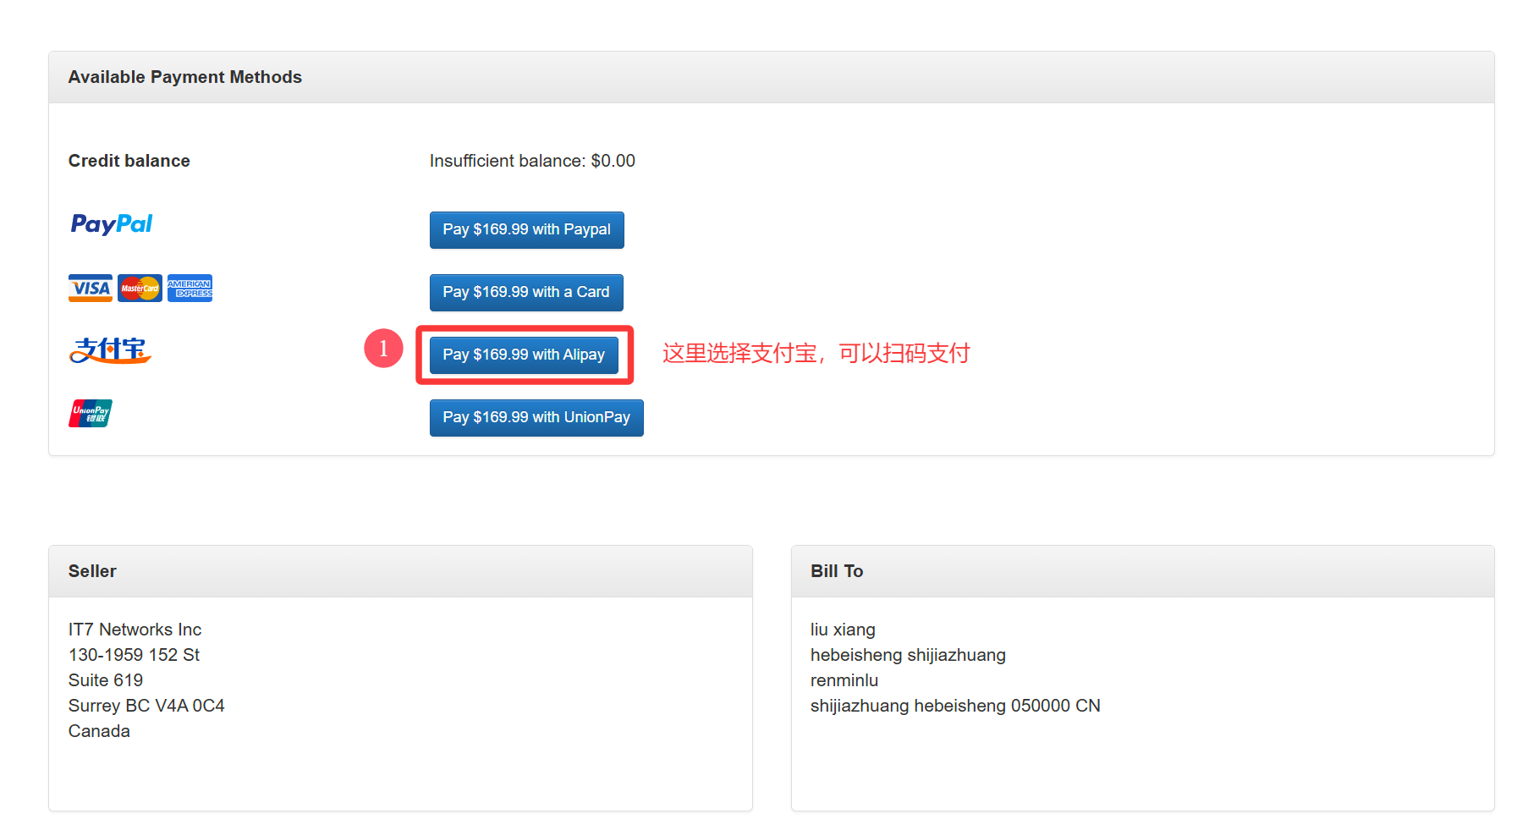Click the MasterCard icon
The image size is (1528, 836).
pos(140,289)
